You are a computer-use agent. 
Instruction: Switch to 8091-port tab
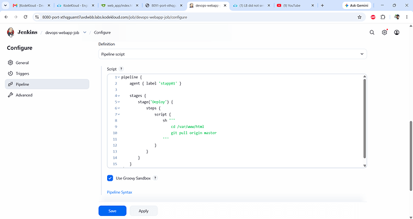tap(164, 5)
